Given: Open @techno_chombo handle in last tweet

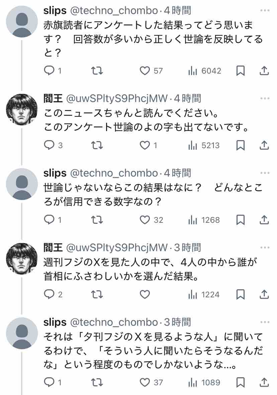Looking at the screenshot, I should [113, 322].
